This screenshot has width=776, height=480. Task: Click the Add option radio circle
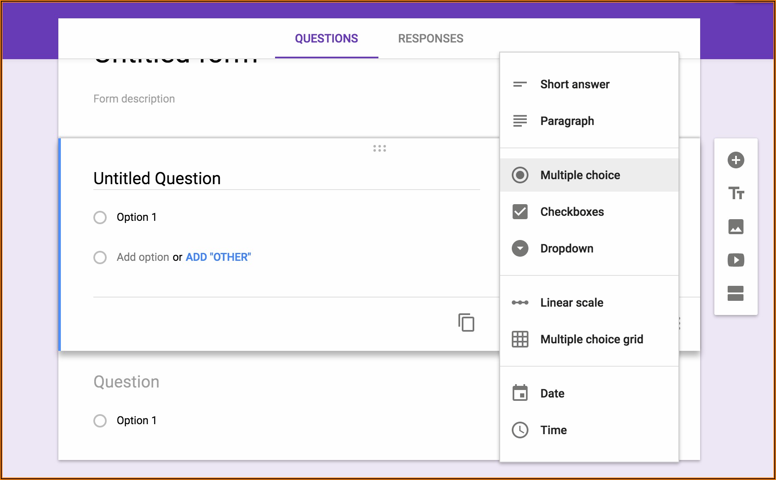tap(100, 257)
